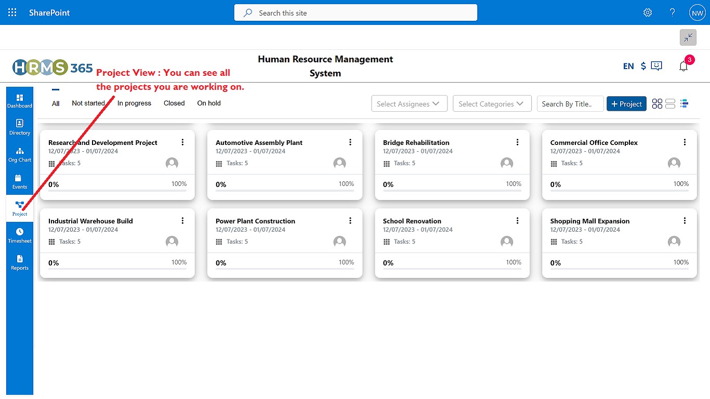Screen dimensions: 710x399
Task: Open the SharePoint app launcher
Action: tap(12, 12)
